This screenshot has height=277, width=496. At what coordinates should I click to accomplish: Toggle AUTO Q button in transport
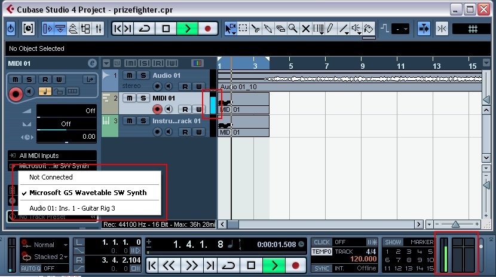click(30, 269)
